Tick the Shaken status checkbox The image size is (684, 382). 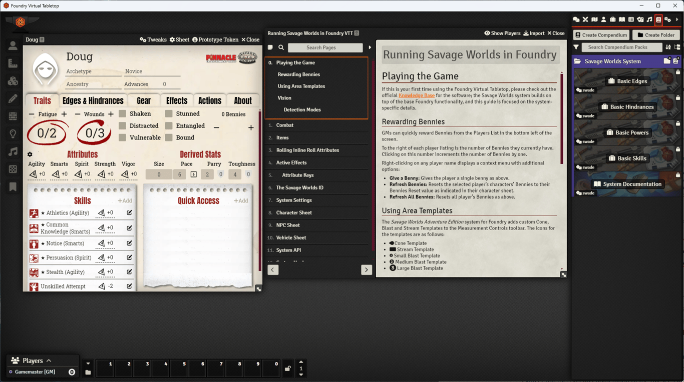coord(122,114)
